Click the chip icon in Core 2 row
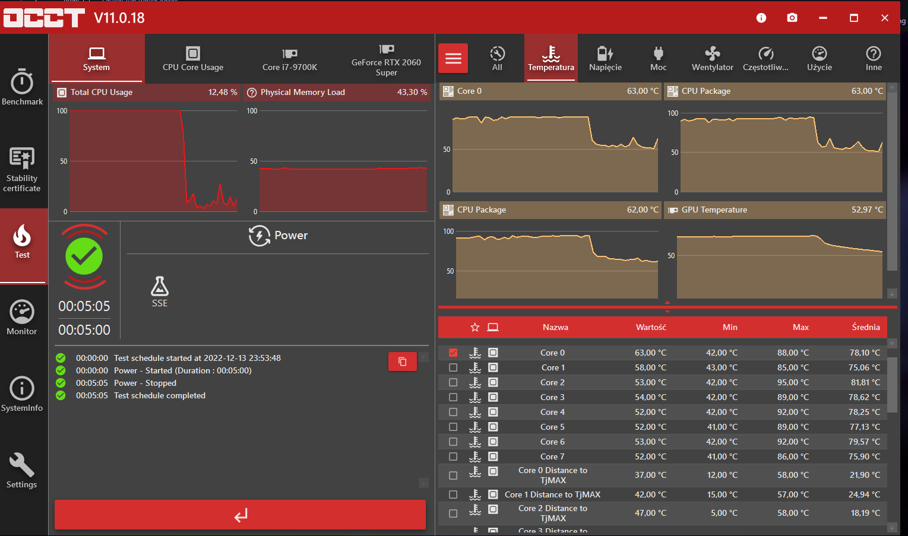The image size is (908, 536). (493, 382)
